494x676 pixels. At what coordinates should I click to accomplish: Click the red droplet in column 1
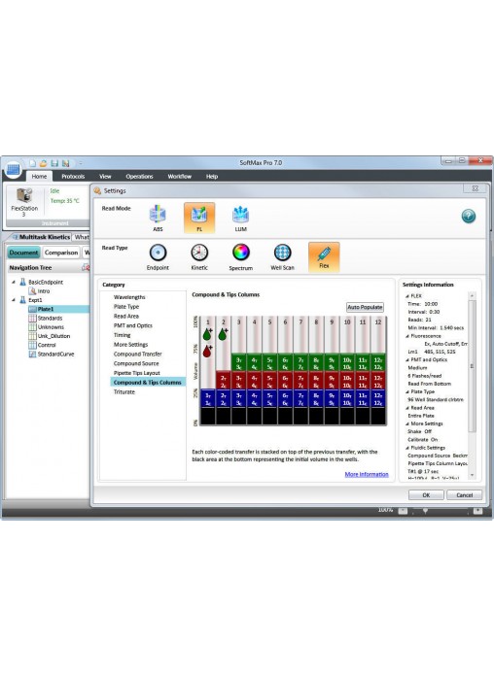click(x=208, y=351)
